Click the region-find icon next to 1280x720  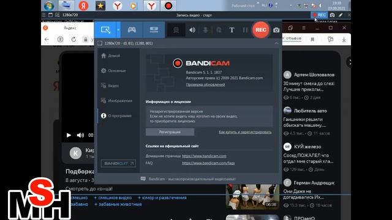[x=57, y=15]
